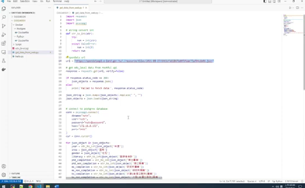Open the Explorer Views and More Actions ellipsis
Viewport: 305px width, 188px height.
pyautogui.click(x=50, y=8)
